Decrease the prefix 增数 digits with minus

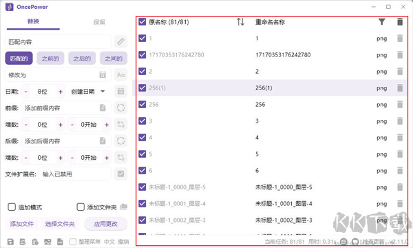(x=26, y=125)
